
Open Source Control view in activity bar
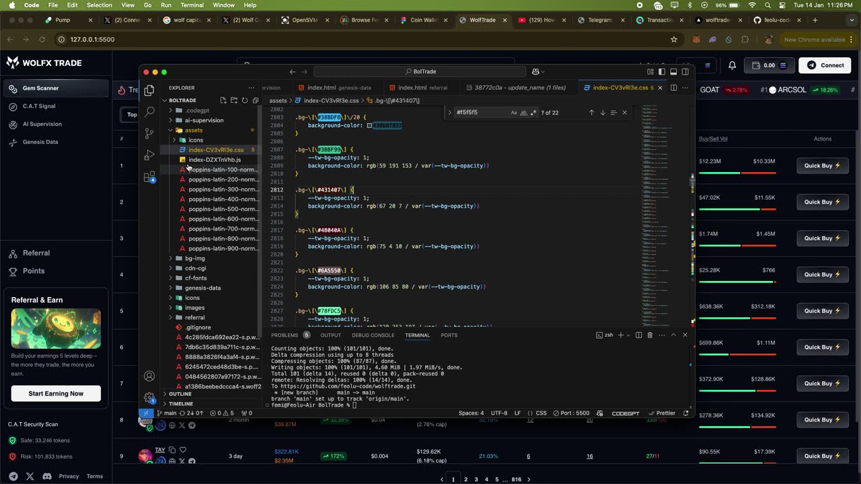pos(149,134)
